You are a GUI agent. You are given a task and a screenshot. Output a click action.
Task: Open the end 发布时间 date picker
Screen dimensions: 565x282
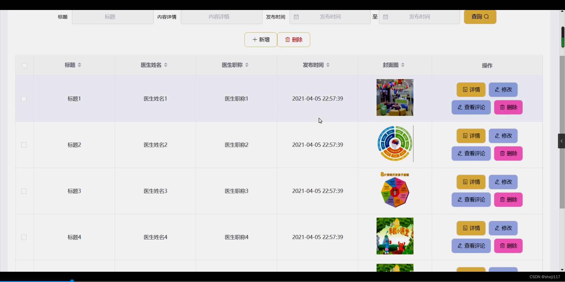419,17
